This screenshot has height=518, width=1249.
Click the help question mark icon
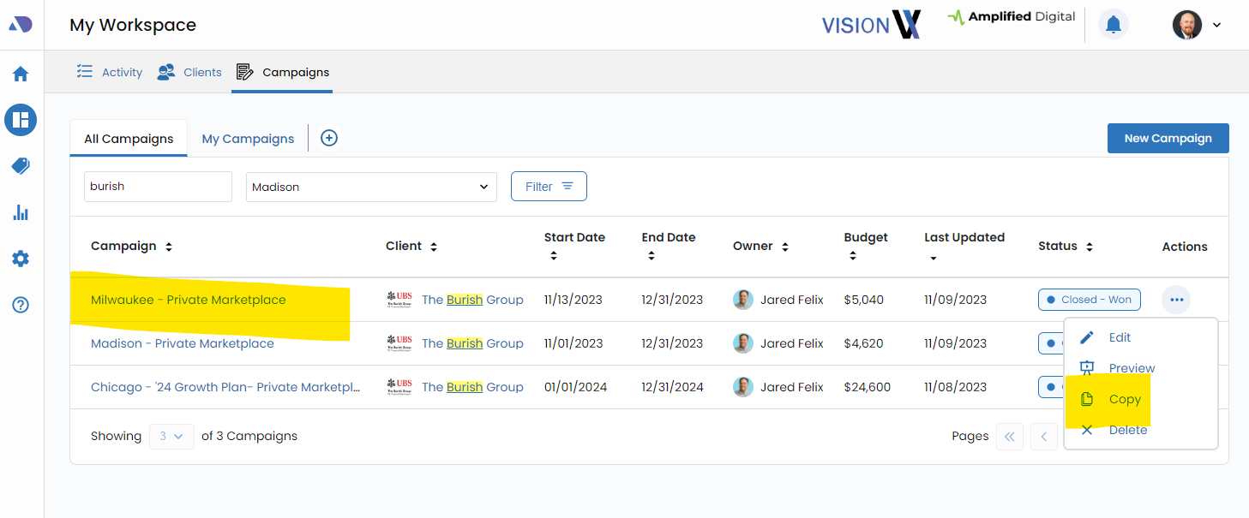21,305
